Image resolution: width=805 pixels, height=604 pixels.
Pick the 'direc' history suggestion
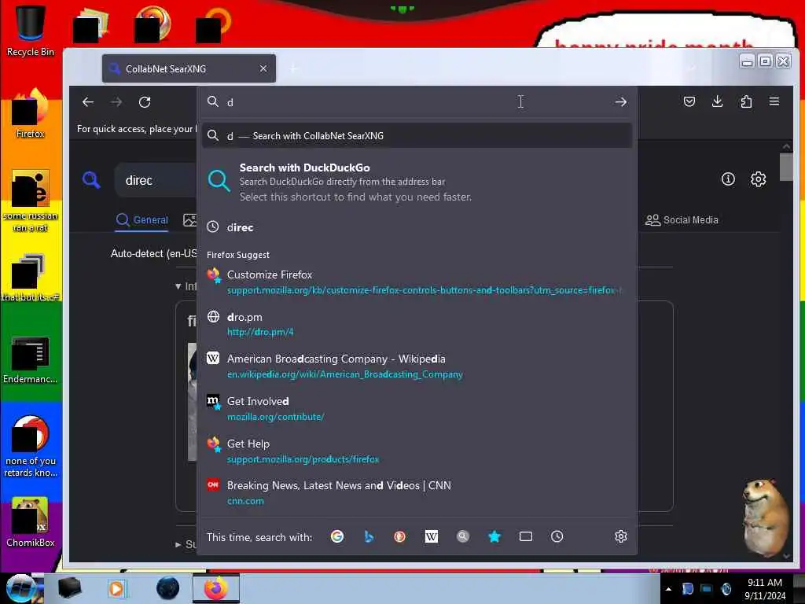pyautogui.click(x=417, y=227)
